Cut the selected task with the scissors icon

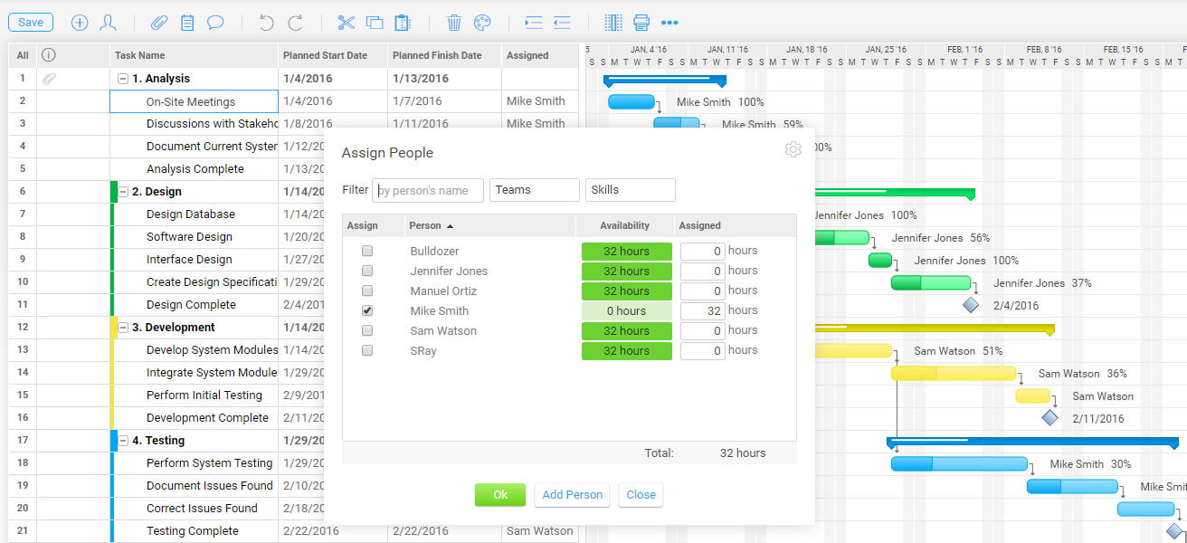(347, 23)
